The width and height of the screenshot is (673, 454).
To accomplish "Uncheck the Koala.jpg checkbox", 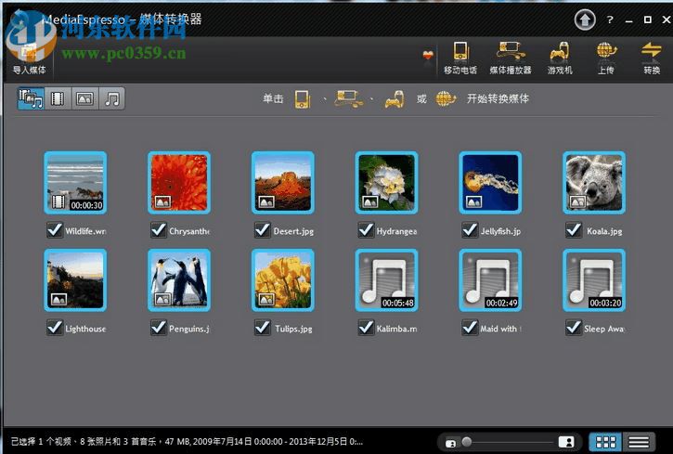I will tap(574, 230).
